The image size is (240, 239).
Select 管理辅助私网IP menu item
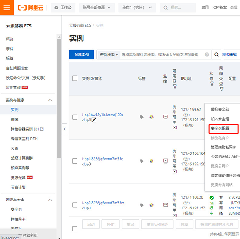coord(223,147)
